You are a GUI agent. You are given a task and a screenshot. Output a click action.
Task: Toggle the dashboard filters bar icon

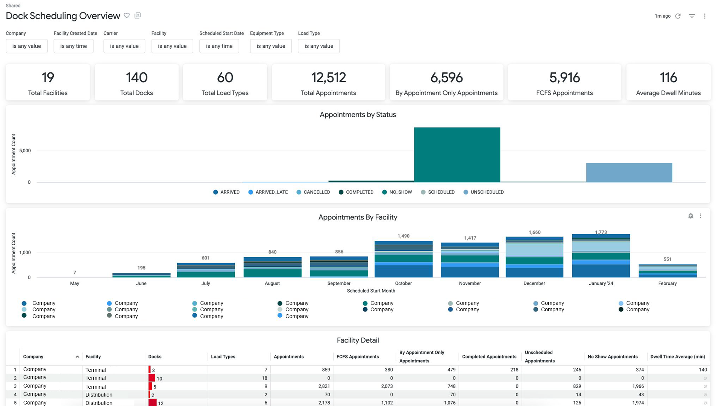[692, 16]
